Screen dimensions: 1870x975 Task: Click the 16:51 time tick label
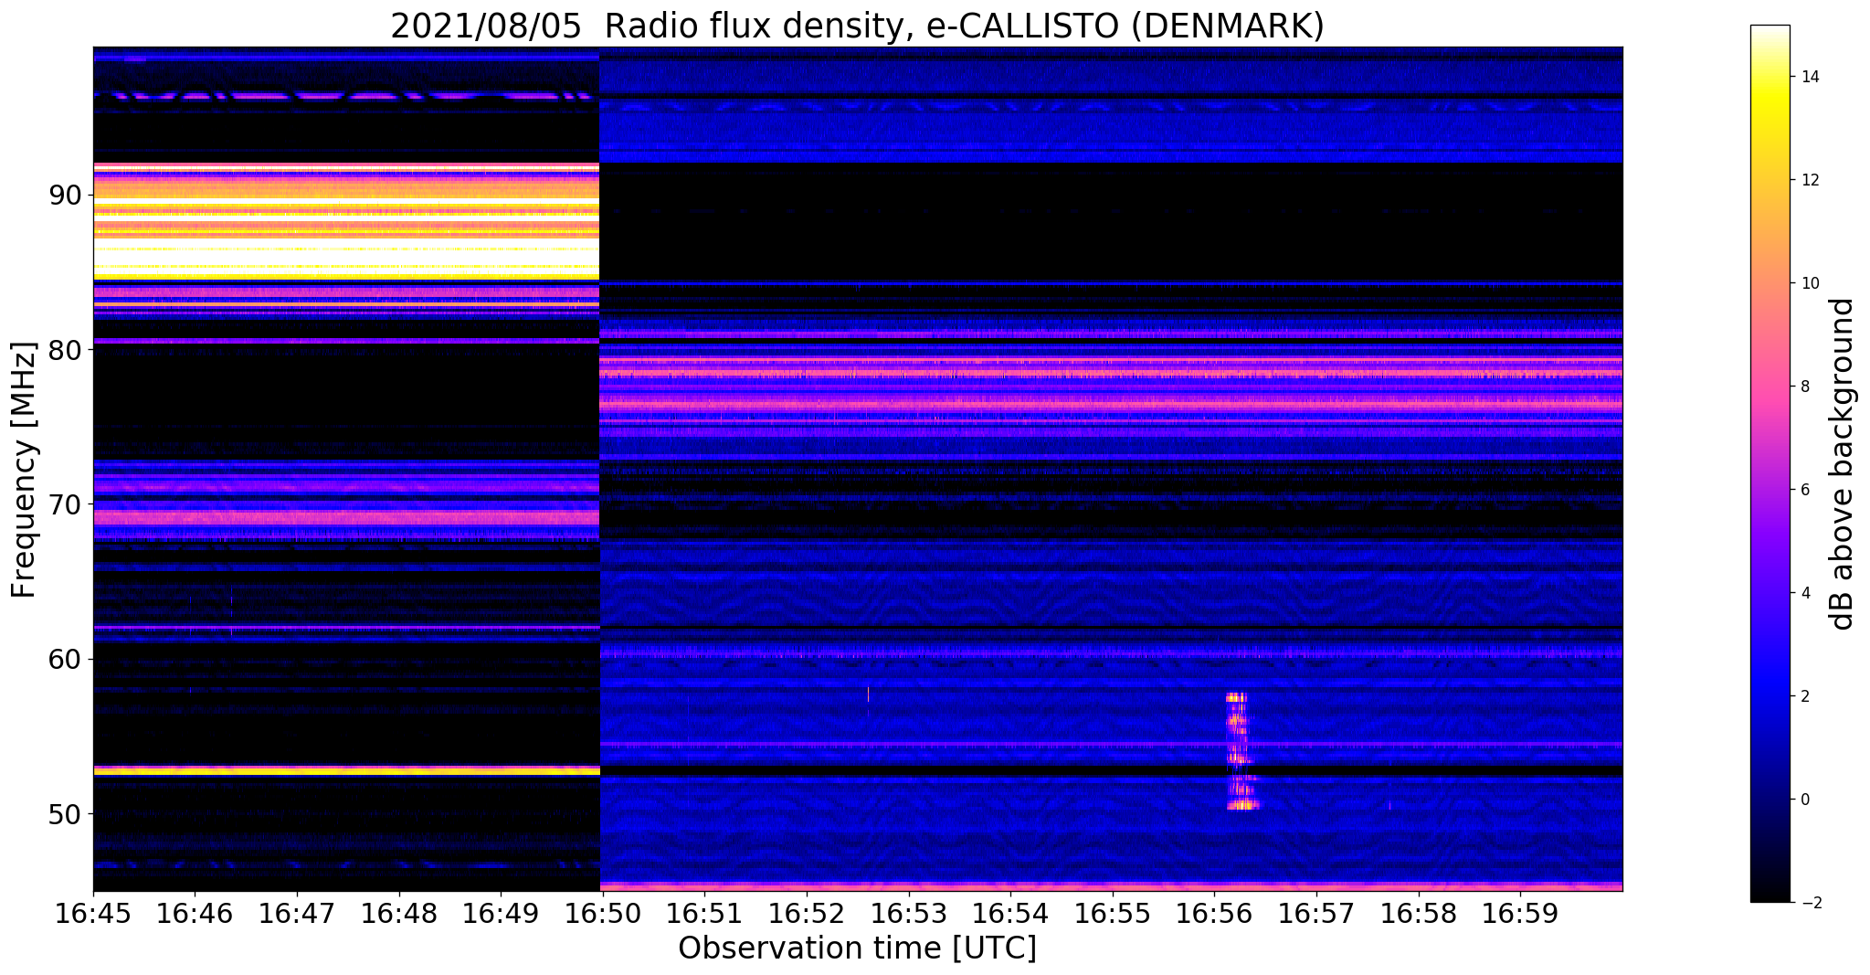point(704,913)
